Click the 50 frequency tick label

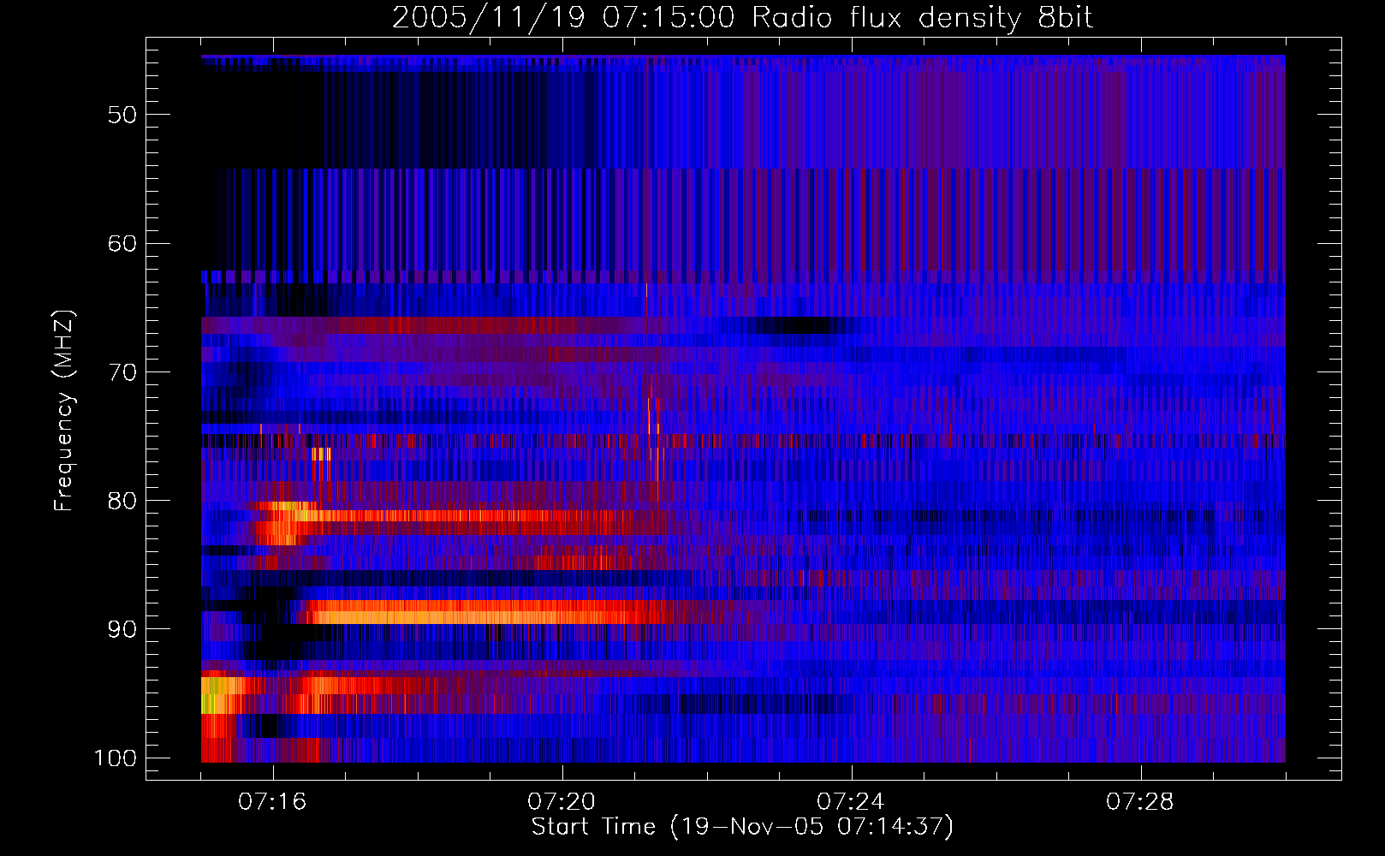122,115
